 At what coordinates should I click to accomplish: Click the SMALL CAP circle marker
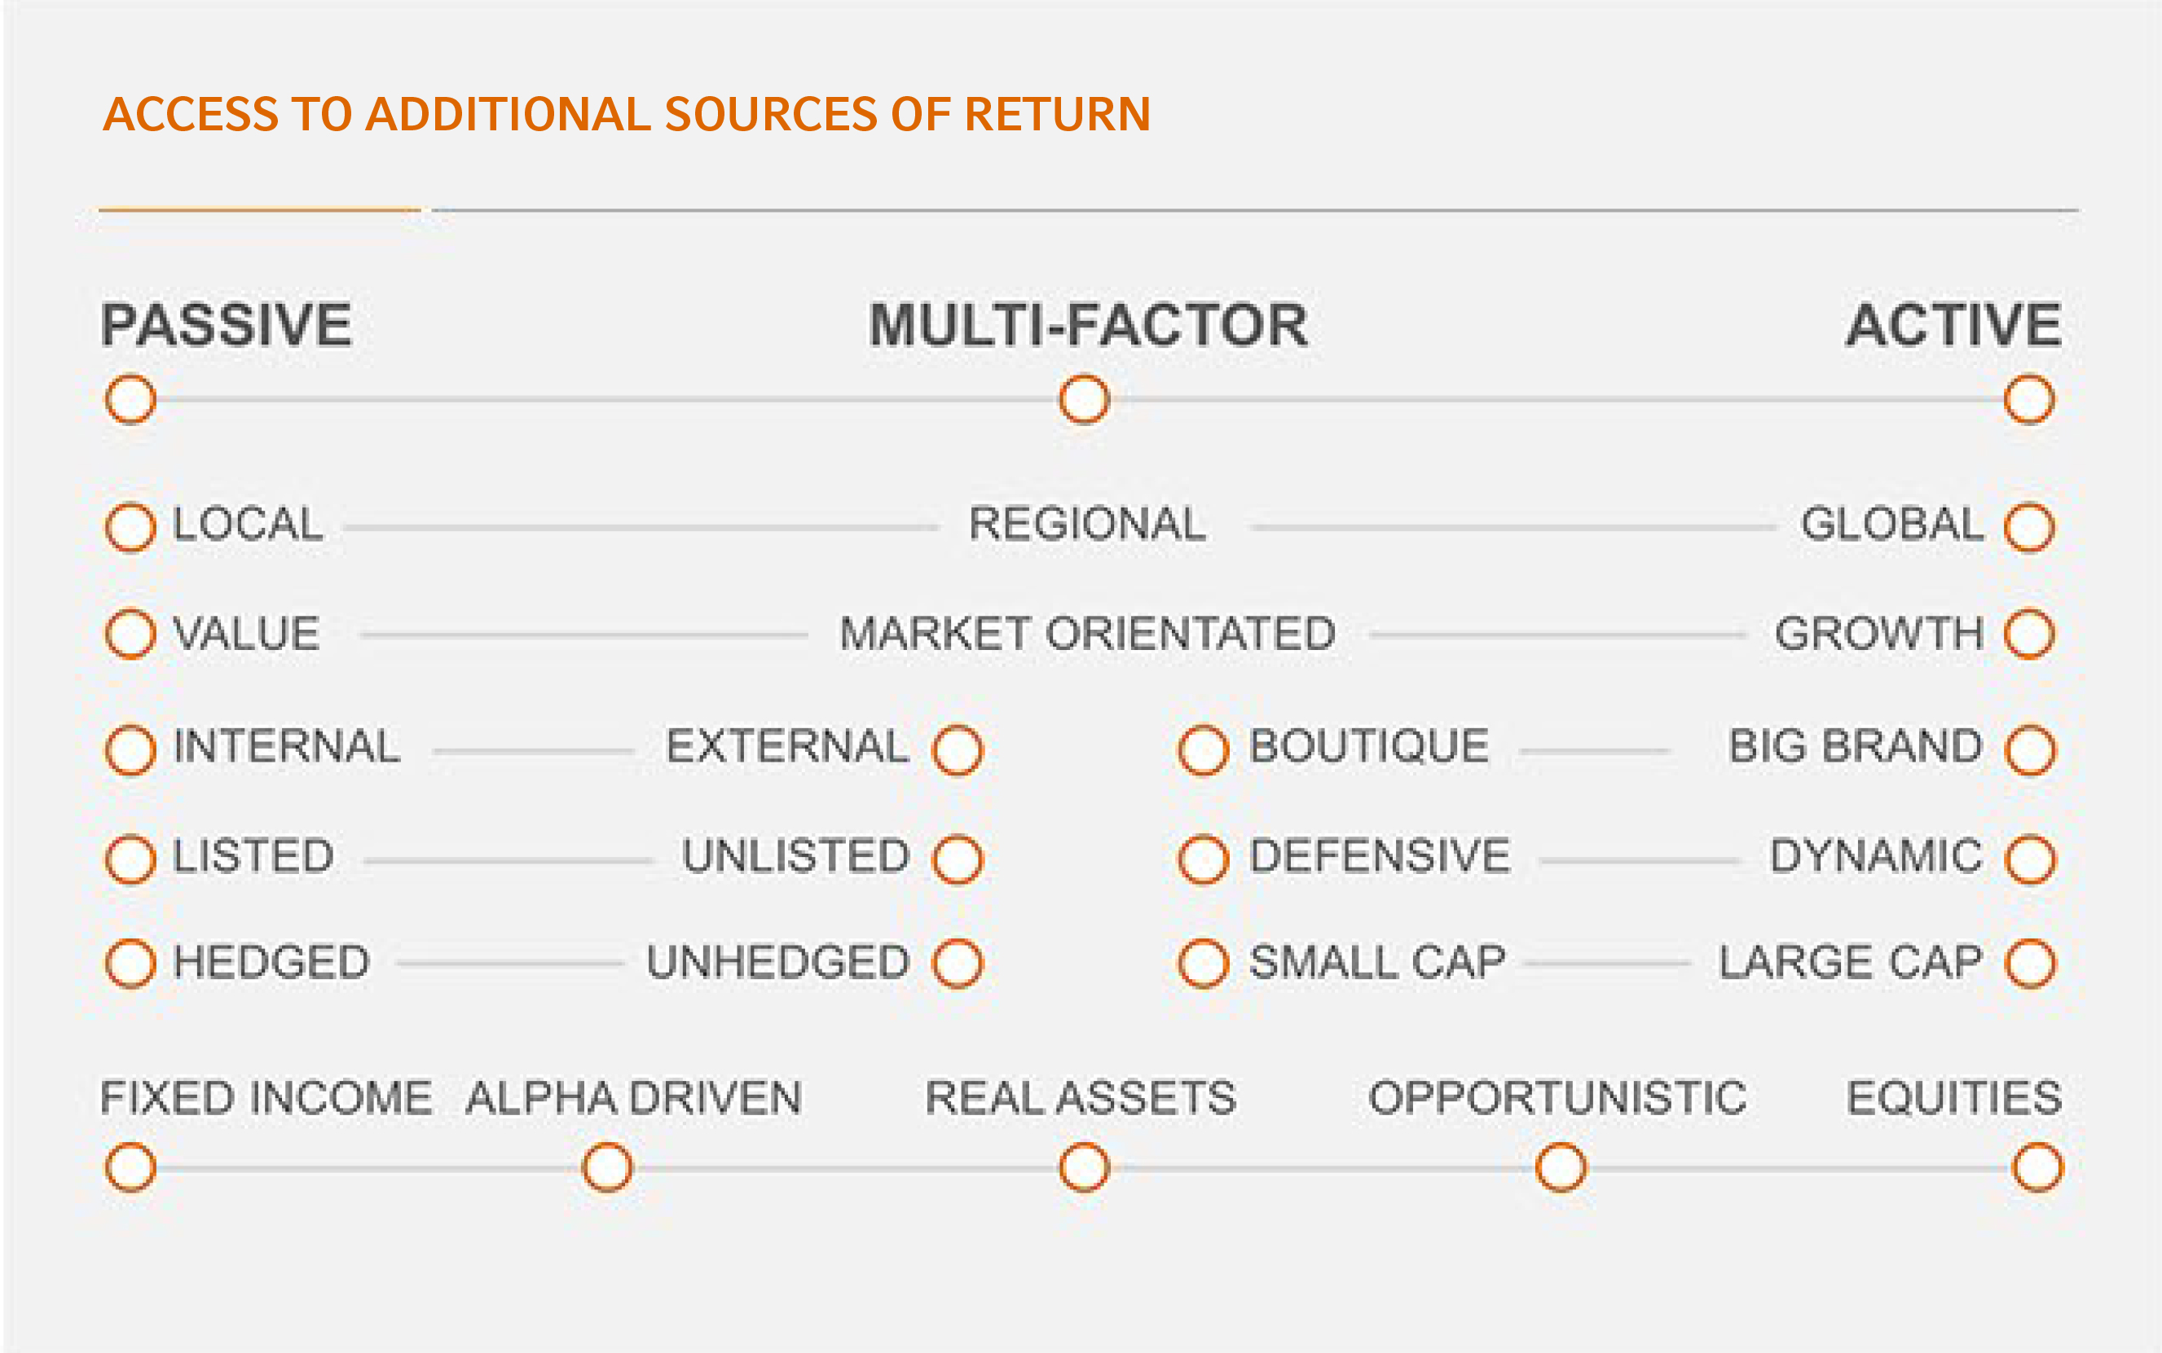click(1203, 964)
